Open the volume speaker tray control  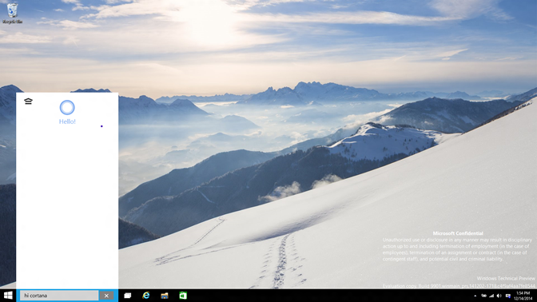499,296
